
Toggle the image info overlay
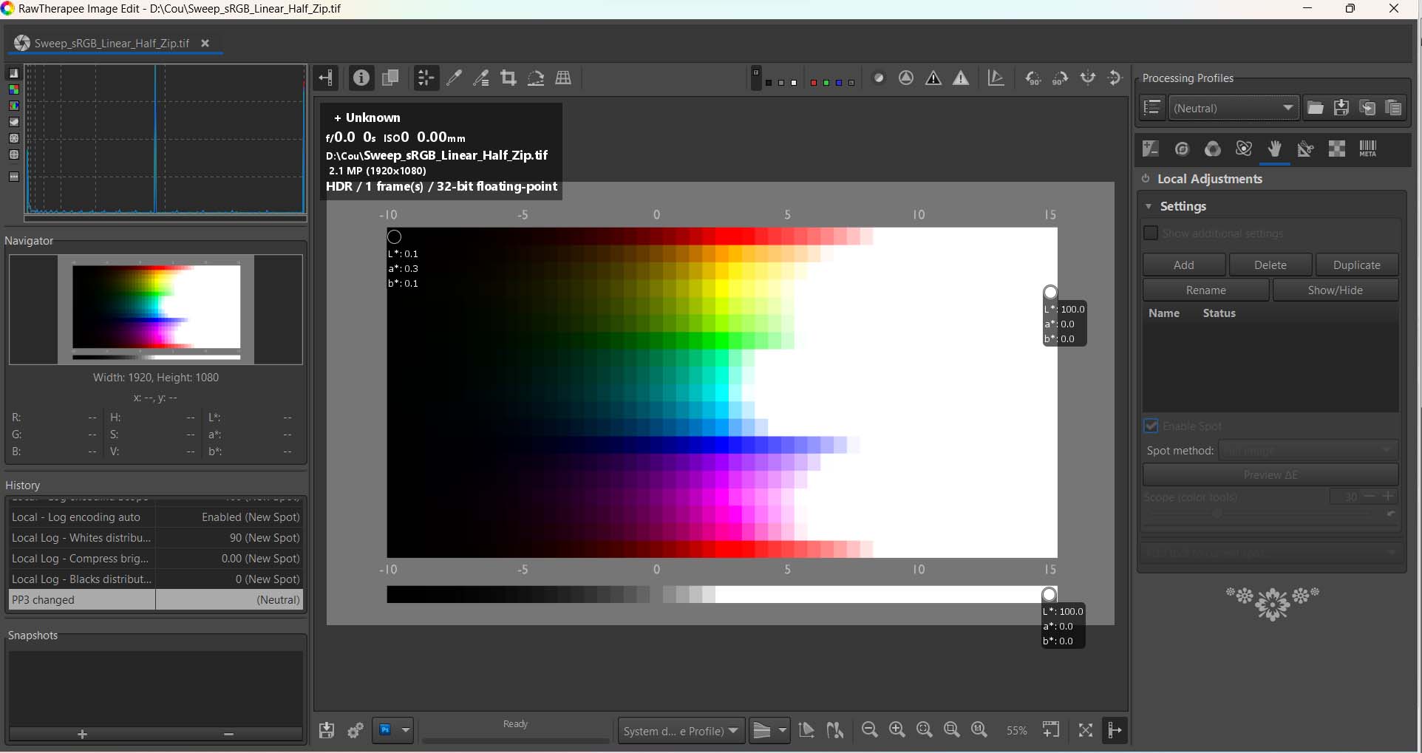361,78
